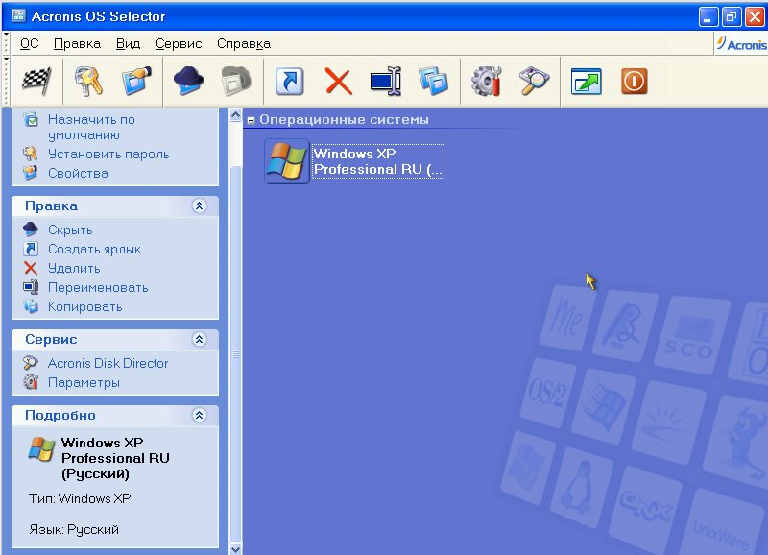Click the keys icon beside Установить пароль
Image resolution: width=768 pixels, height=555 pixels.
31,154
